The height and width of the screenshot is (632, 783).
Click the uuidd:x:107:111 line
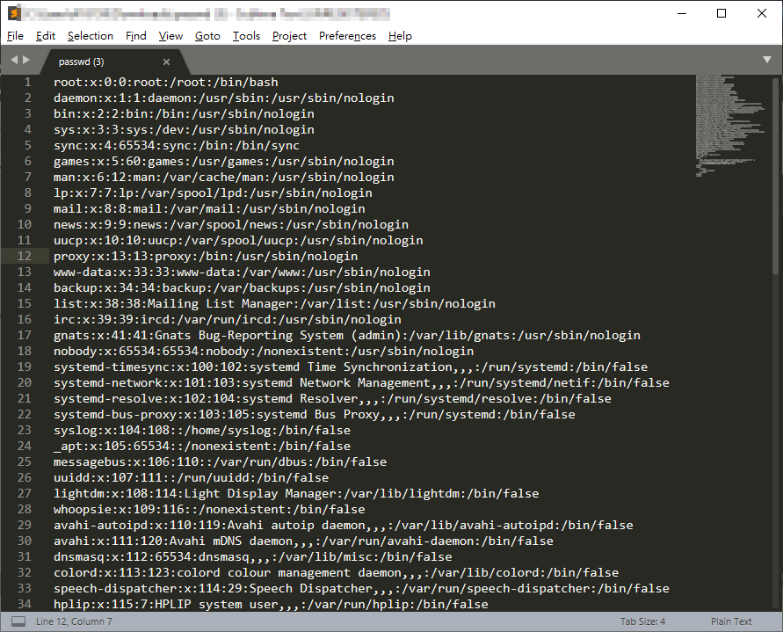[192, 477]
